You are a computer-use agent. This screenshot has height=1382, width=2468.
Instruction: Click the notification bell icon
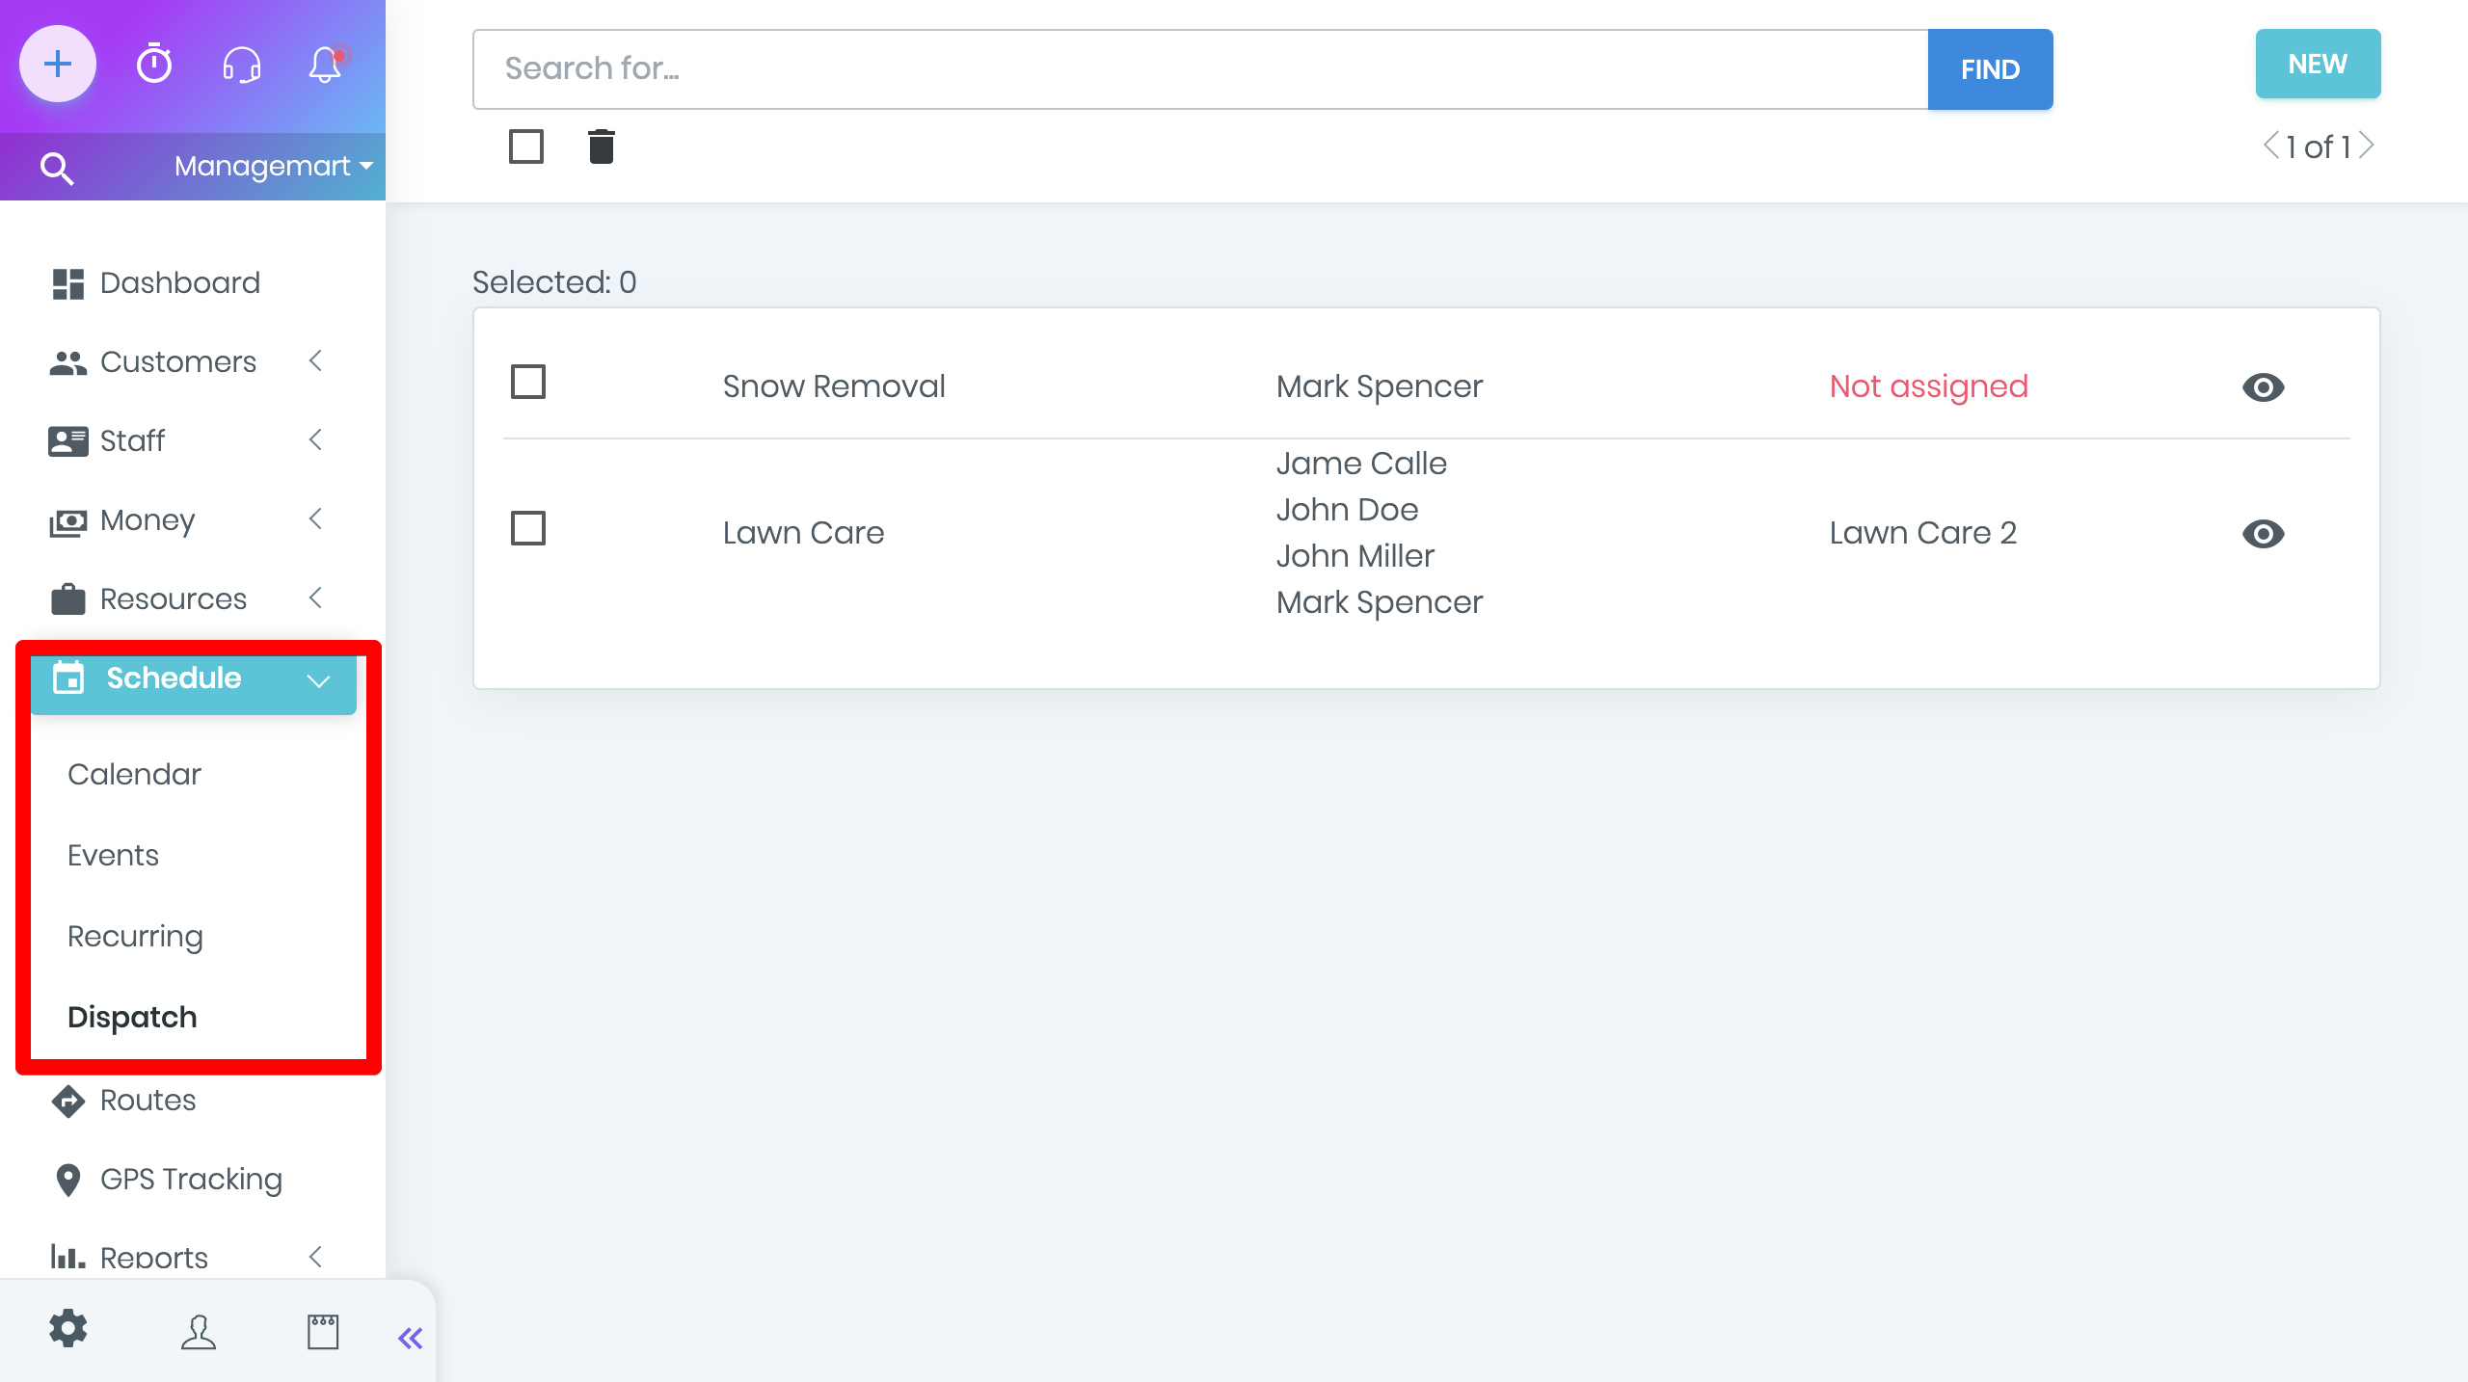327,65
